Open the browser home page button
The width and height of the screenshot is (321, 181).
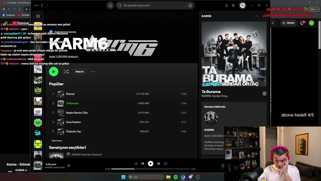(20, 9)
